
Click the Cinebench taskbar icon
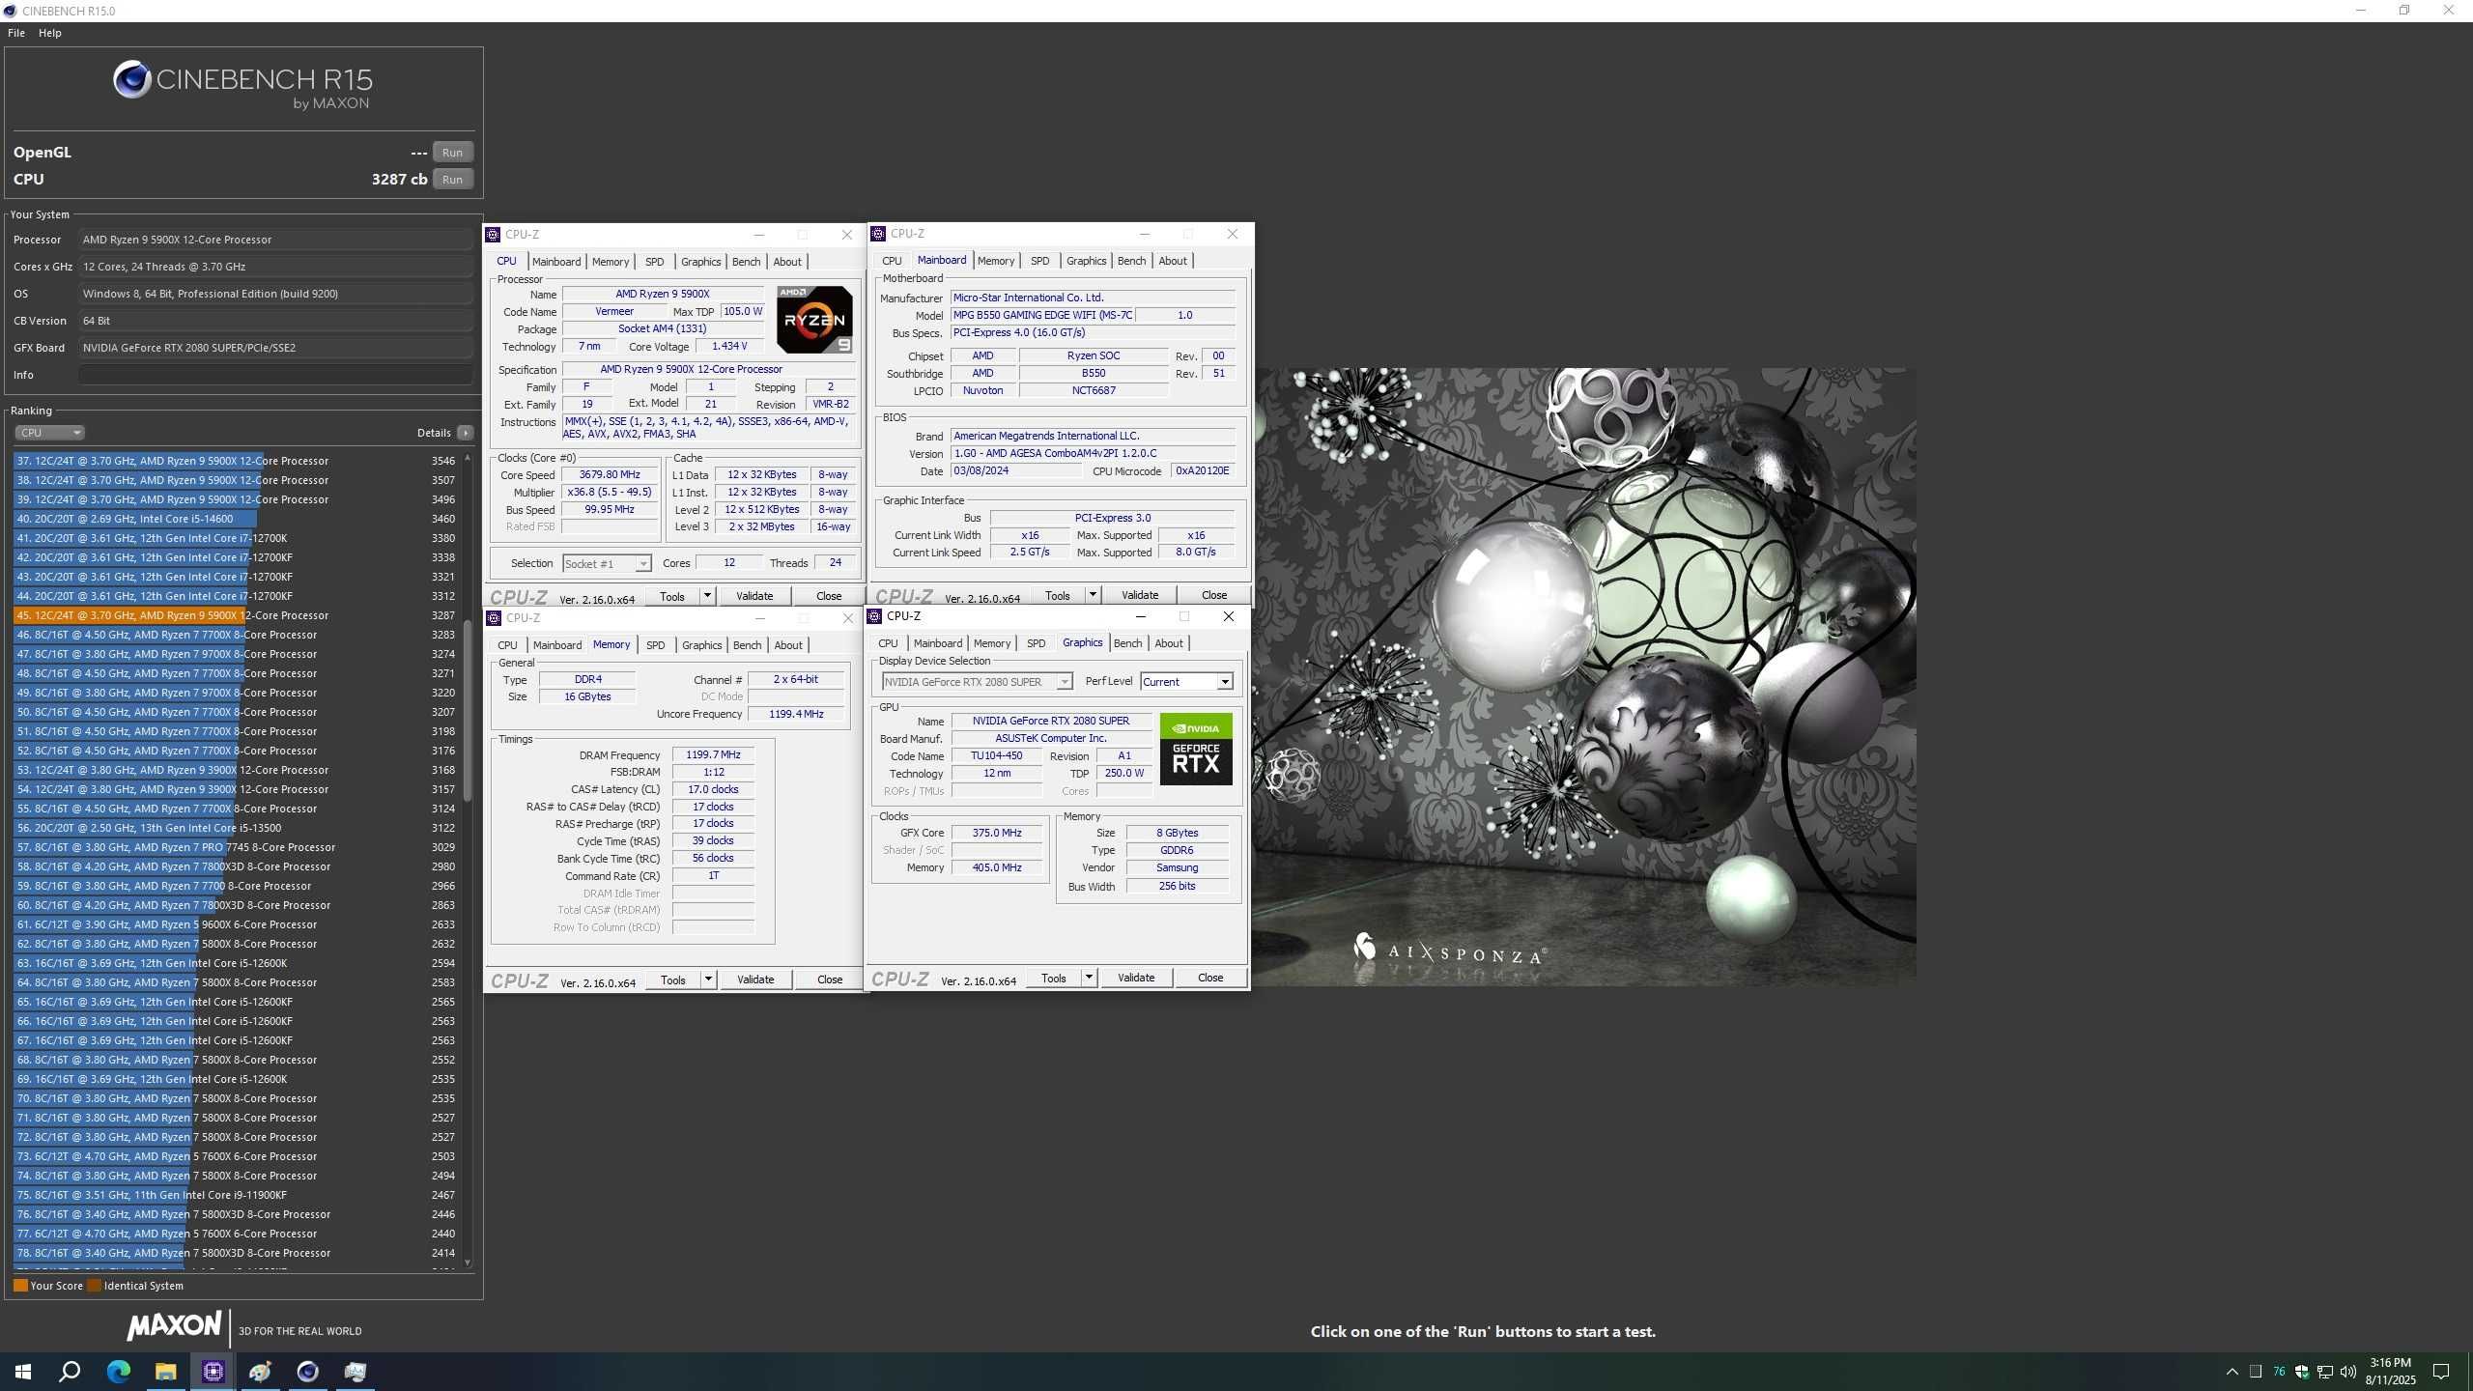308,1372
